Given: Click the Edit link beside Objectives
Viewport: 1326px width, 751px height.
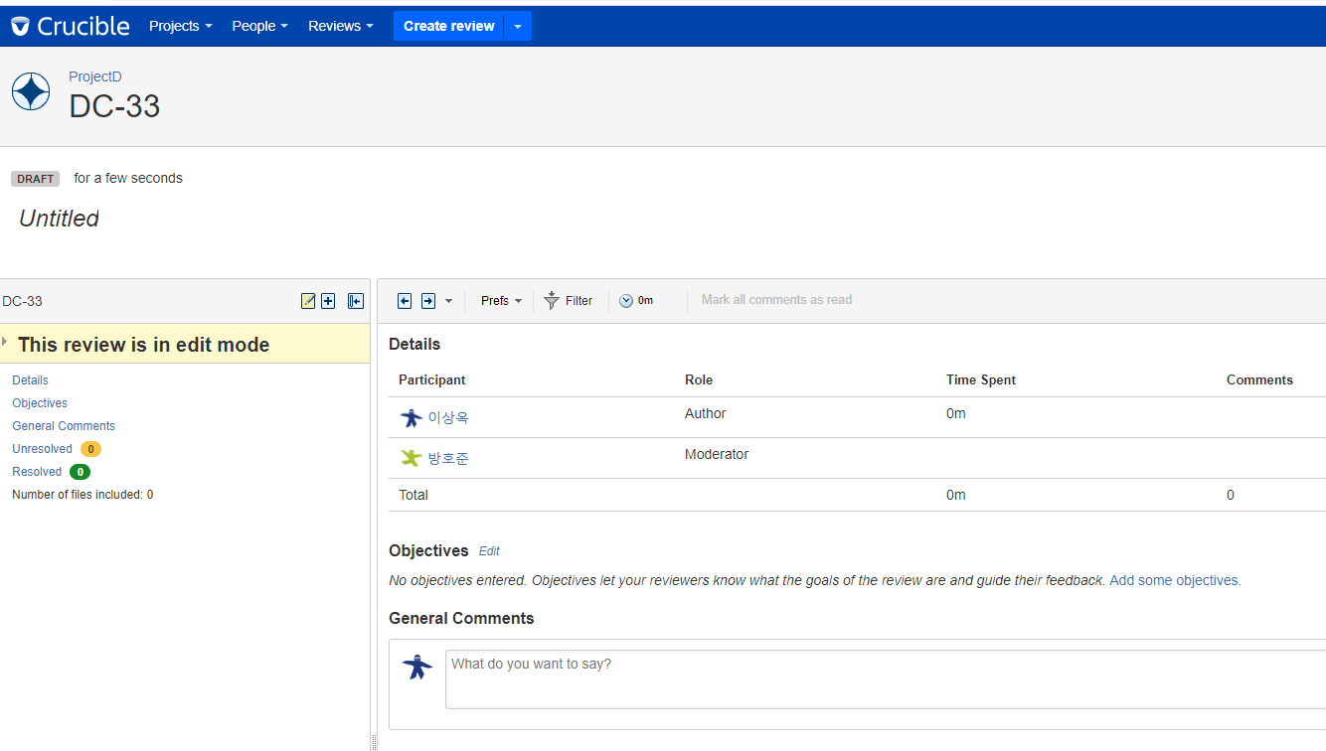Looking at the screenshot, I should click(489, 551).
